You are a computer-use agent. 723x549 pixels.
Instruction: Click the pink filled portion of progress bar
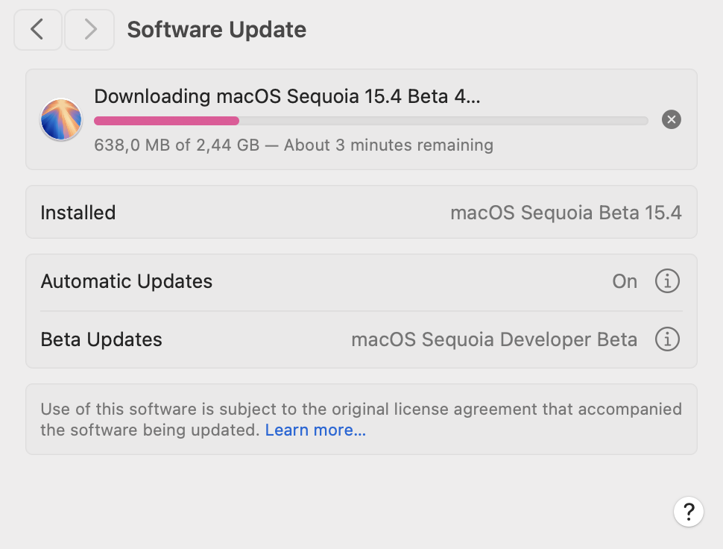pos(166,120)
